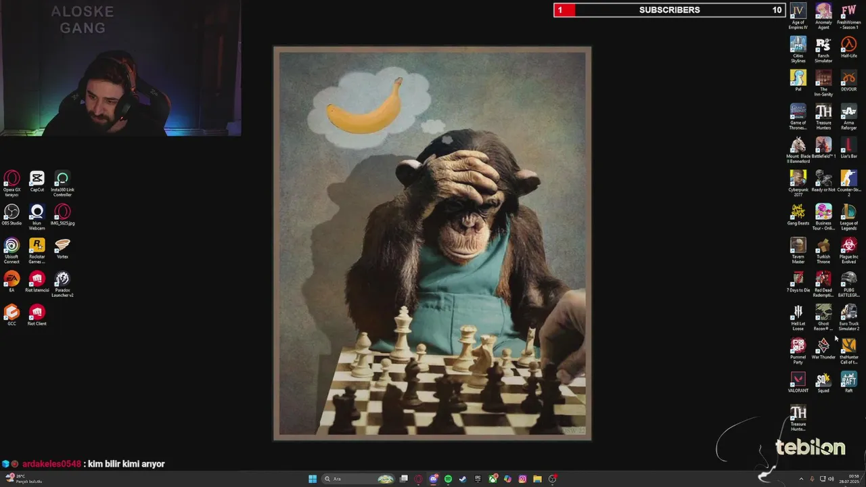The image size is (866, 487).
Task: Launch Paradox Launcher v2 icon
Action: [62, 284]
